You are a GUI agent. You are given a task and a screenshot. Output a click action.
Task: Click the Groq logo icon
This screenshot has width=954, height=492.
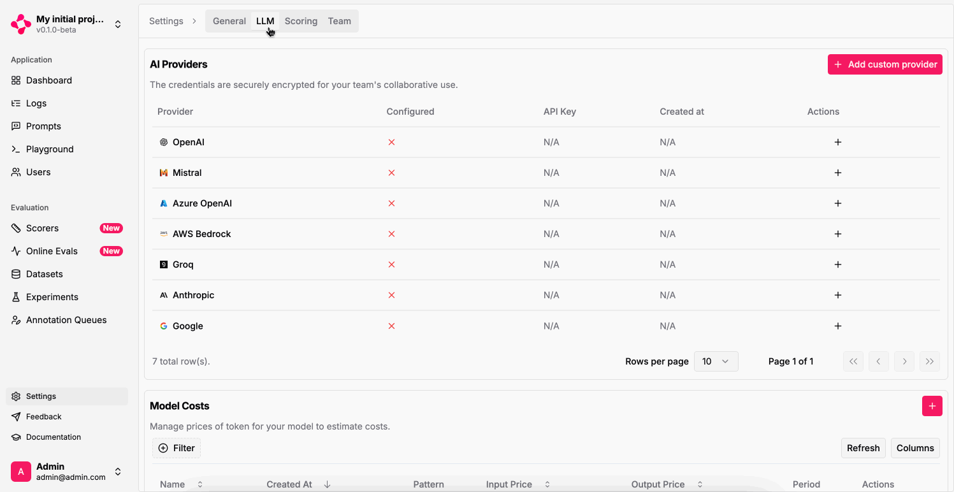pos(164,264)
